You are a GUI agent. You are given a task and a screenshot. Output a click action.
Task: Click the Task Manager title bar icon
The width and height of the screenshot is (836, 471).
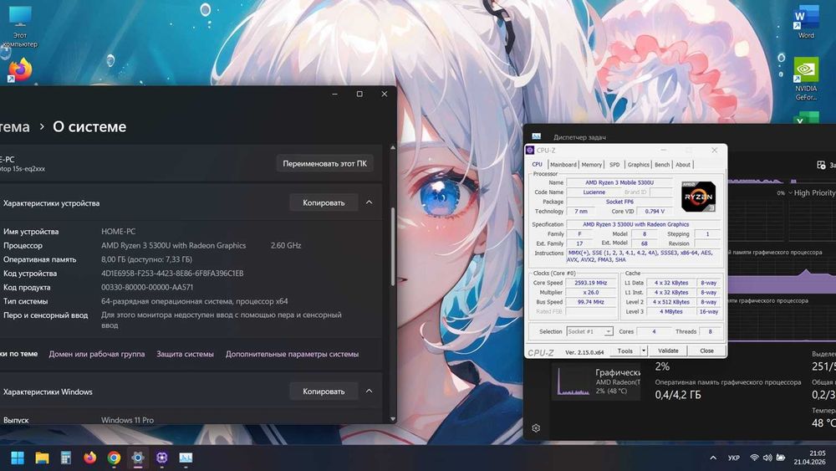(537, 136)
